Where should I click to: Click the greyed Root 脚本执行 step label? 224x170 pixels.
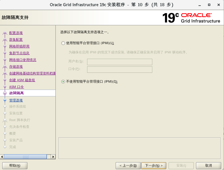[20, 120]
